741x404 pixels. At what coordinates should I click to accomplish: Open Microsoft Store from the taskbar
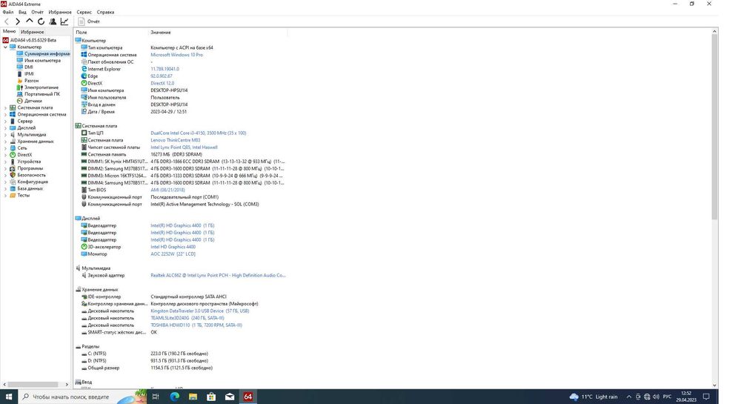(211, 397)
